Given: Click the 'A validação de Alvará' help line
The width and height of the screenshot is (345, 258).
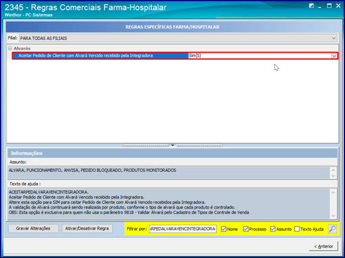Looking at the screenshot, I should tap(122, 207).
